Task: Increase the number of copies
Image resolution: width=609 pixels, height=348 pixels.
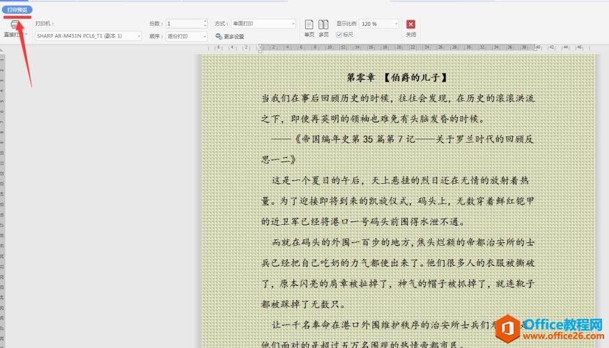Action: click(205, 22)
